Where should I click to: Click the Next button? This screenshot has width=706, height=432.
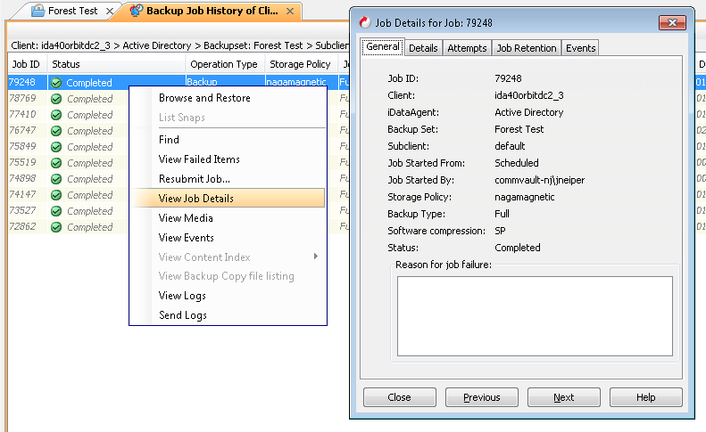click(x=563, y=397)
